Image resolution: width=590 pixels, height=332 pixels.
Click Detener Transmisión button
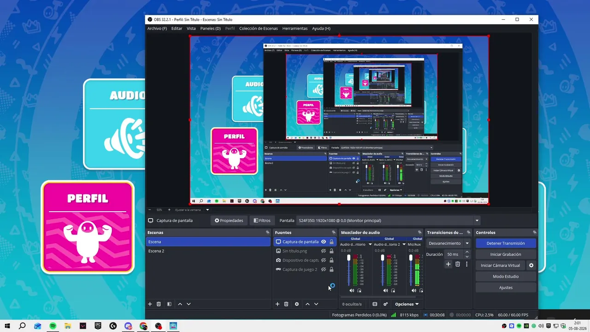506,243
